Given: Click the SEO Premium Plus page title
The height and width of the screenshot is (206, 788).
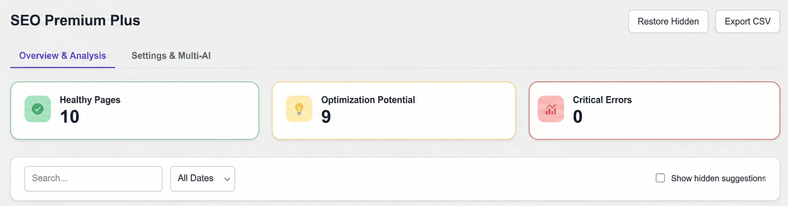Looking at the screenshot, I should click(x=75, y=21).
